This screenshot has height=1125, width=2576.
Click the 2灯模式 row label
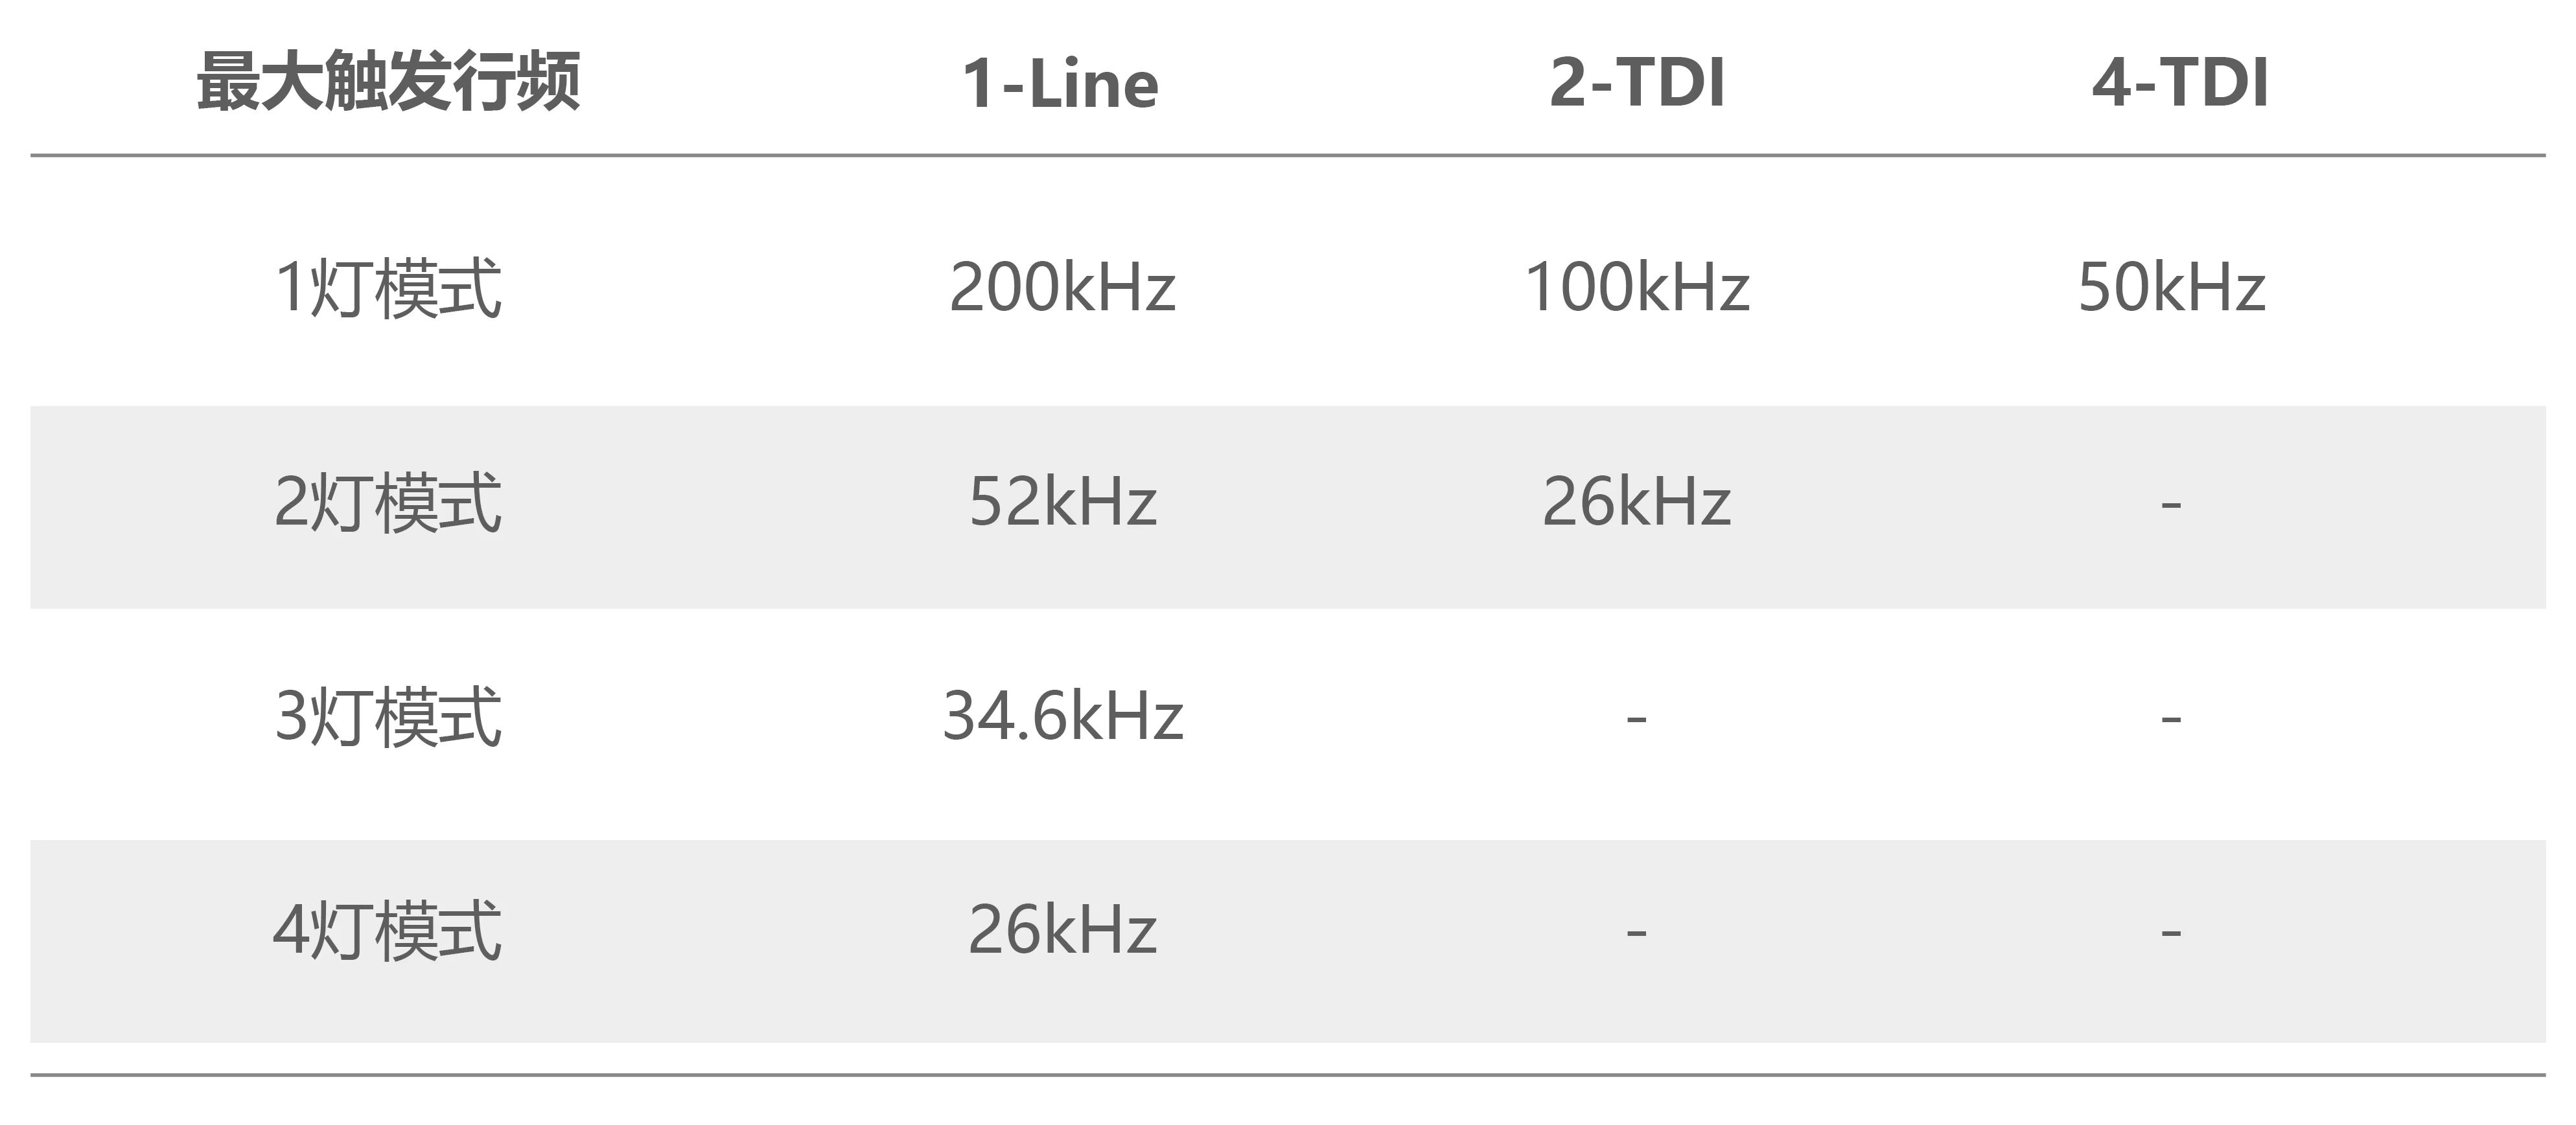pos(388,503)
